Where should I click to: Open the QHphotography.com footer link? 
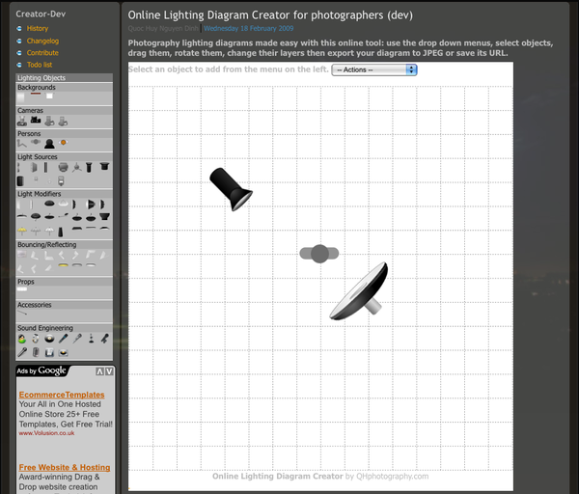tap(392, 477)
